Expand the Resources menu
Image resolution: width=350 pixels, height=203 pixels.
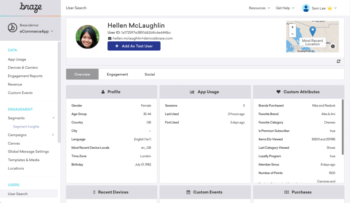point(259,8)
